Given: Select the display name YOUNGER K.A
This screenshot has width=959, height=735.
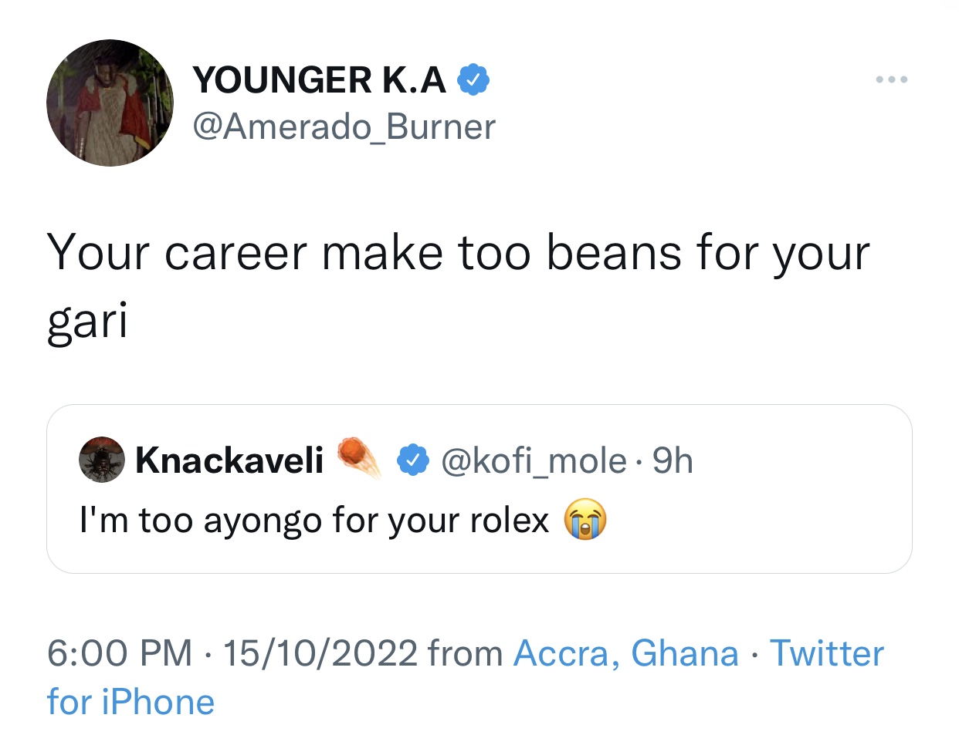Looking at the screenshot, I should pyautogui.click(x=320, y=79).
